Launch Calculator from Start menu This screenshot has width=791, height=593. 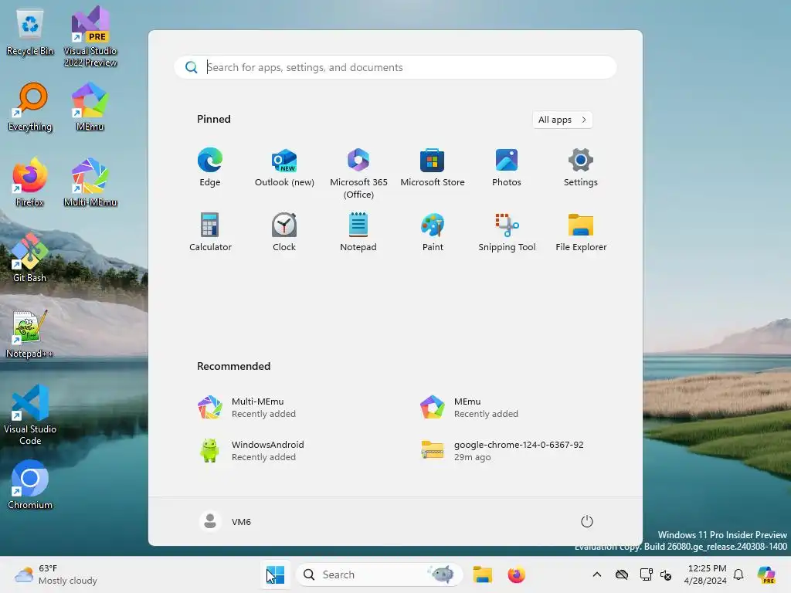[x=210, y=232]
